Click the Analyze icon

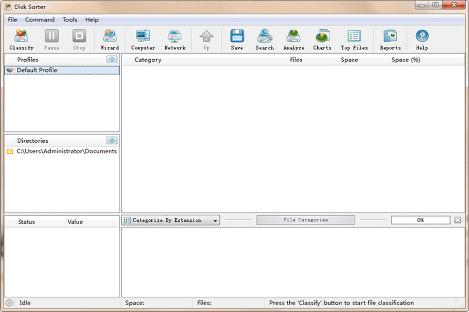[294, 39]
